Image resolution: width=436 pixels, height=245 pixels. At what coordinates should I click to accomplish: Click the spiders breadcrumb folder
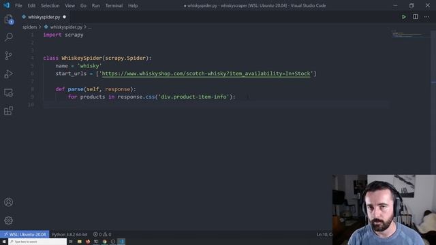click(x=30, y=27)
